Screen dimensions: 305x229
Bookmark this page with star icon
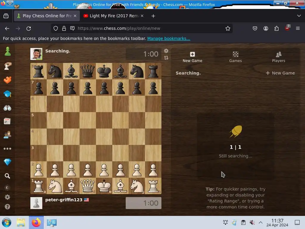[228, 28]
